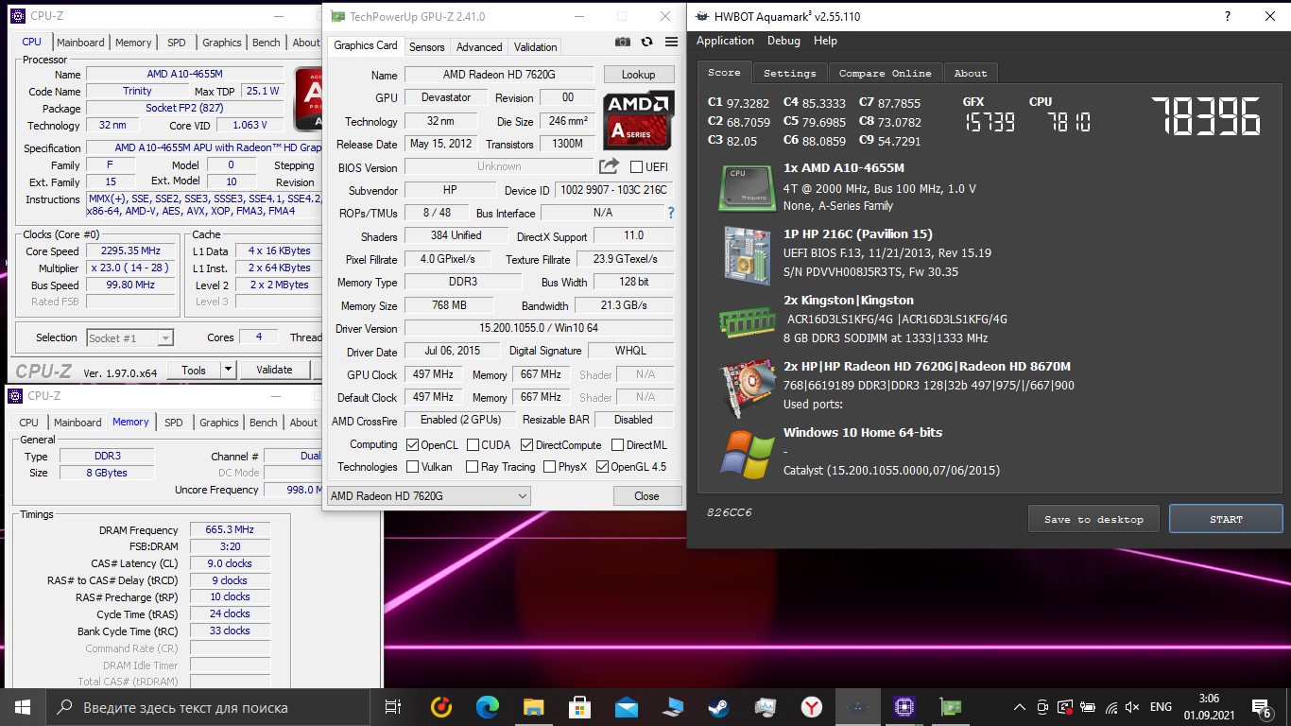The height and width of the screenshot is (726, 1291).
Task: Click the Close button in GPU-Z
Action: [x=646, y=496]
